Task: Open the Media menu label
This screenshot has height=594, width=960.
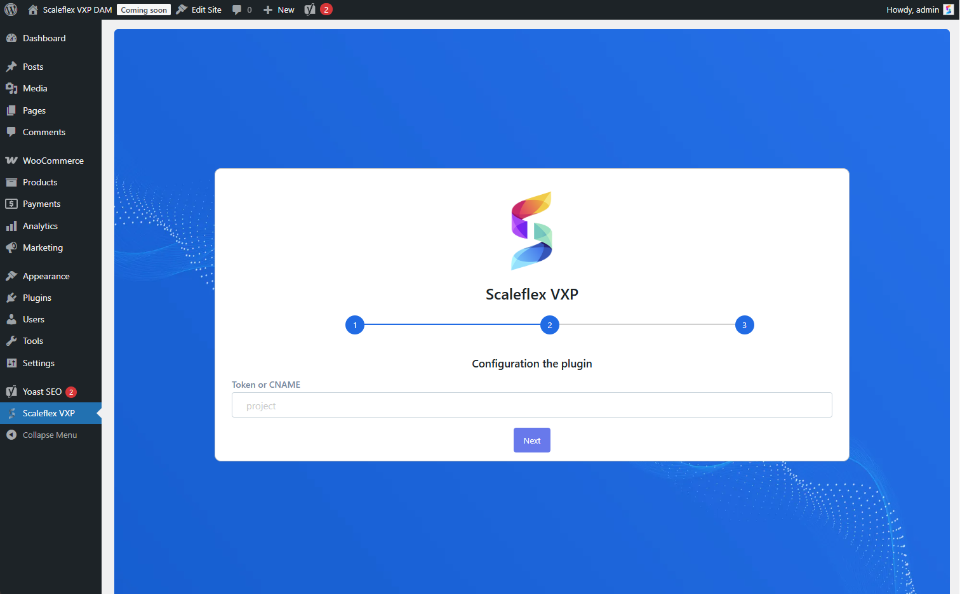Action: tap(35, 88)
